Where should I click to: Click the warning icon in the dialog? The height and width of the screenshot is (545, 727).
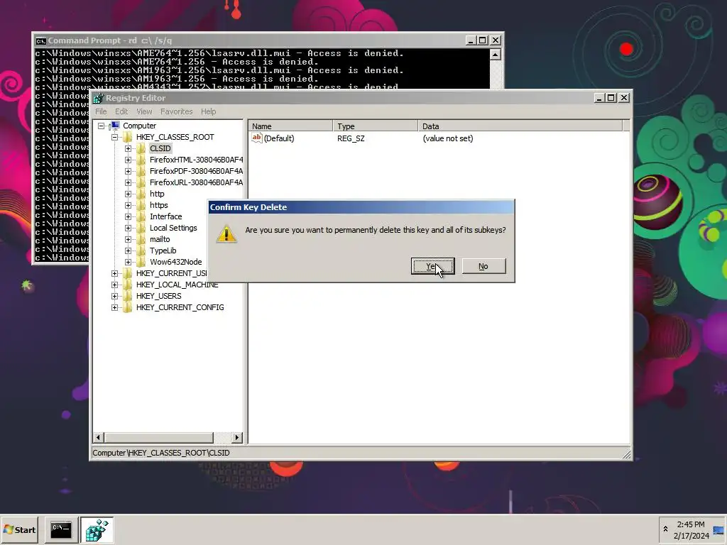coord(226,233)
